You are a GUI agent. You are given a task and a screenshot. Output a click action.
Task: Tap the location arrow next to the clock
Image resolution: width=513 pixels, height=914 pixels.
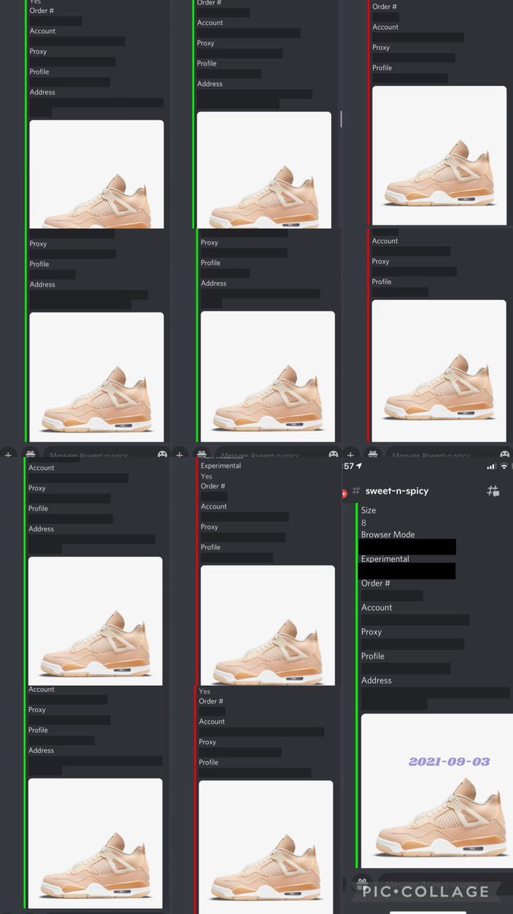click(x=358, y=466)
